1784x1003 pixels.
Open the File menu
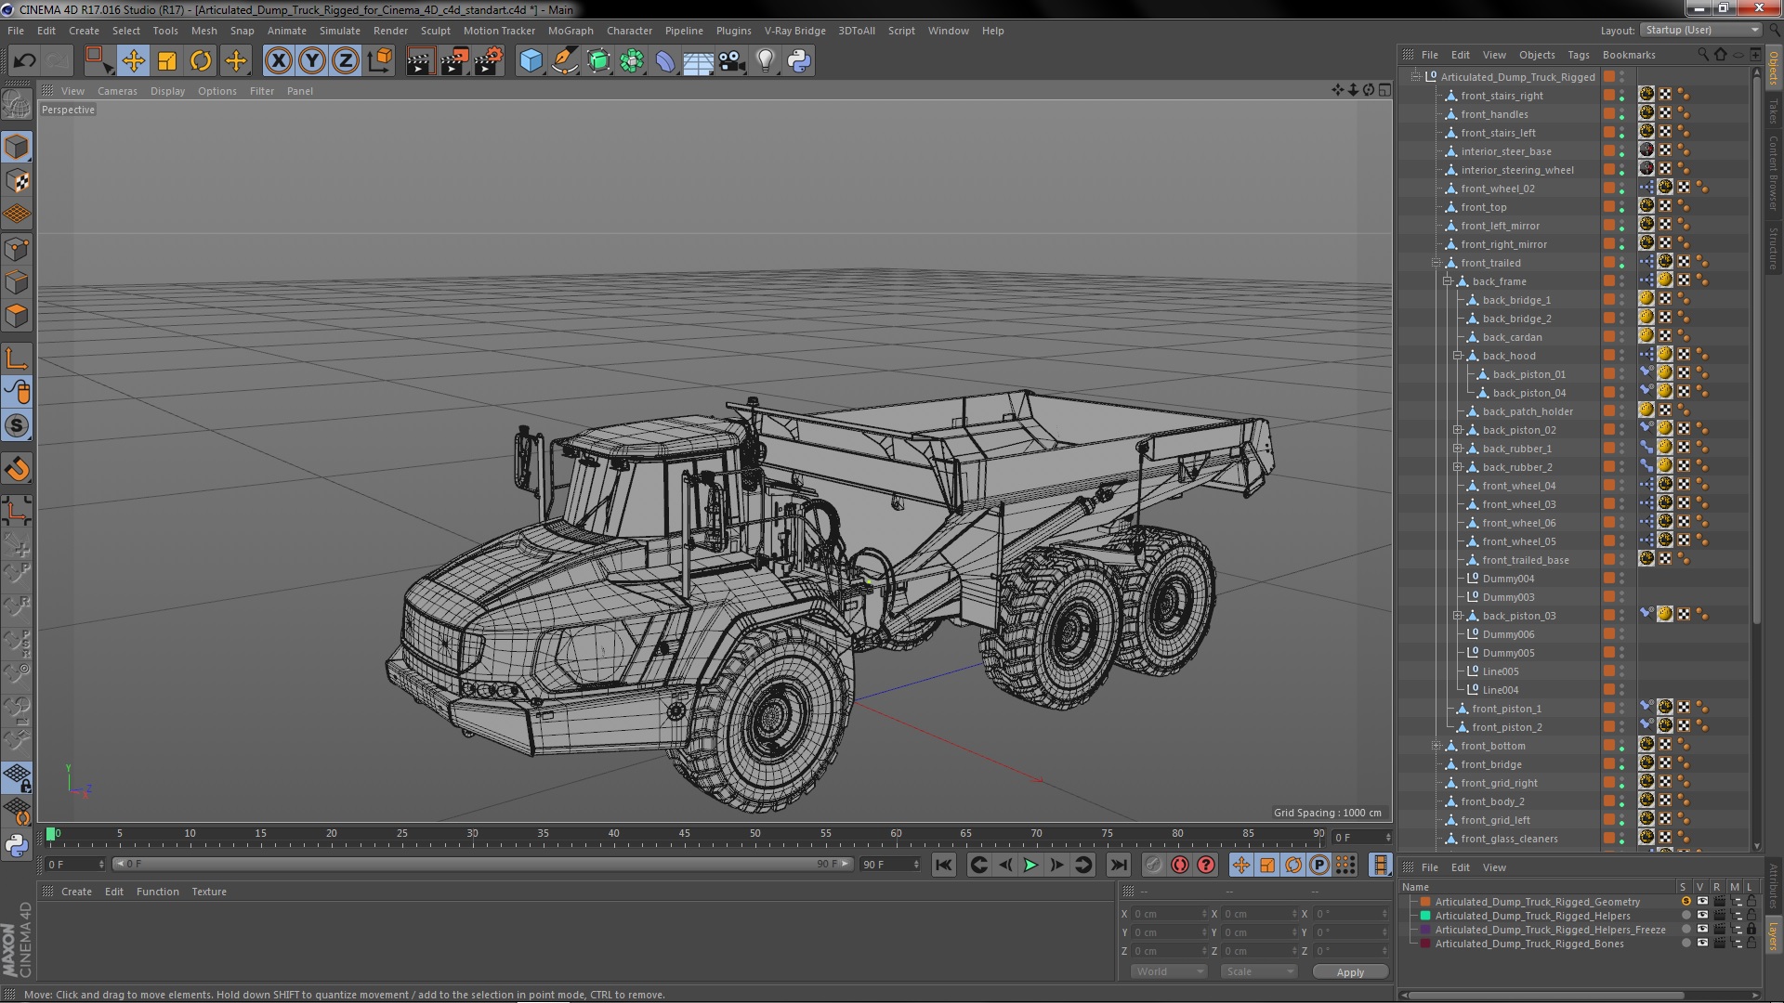coord(19,30)
